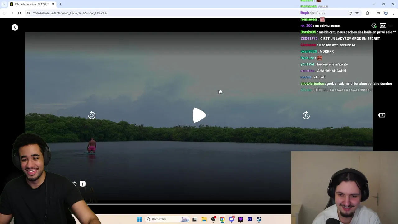Click chat message 'AHAHAHAHAAHH' by necrxlan
Image resolution: width=398 pixels, height=224 pixels.
(x=331, y=71)
